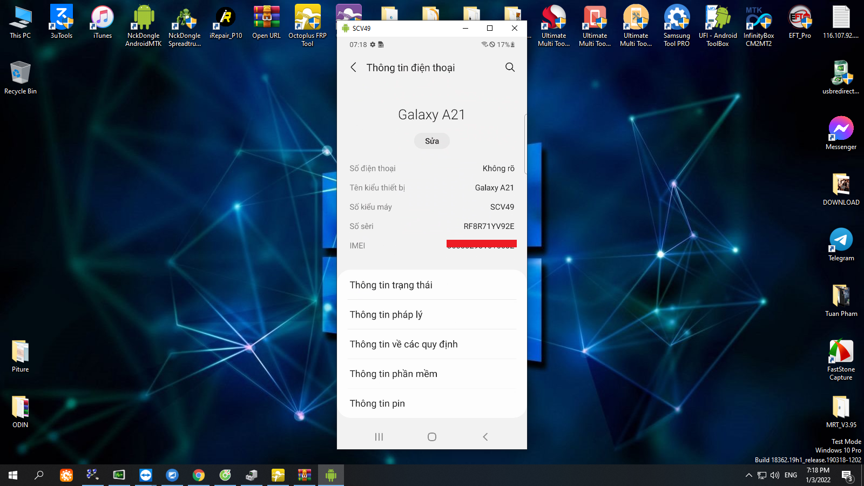This screenshot has height=486, width=864.
Task: Select the model number SCV49 value
Action: (502, 207)
